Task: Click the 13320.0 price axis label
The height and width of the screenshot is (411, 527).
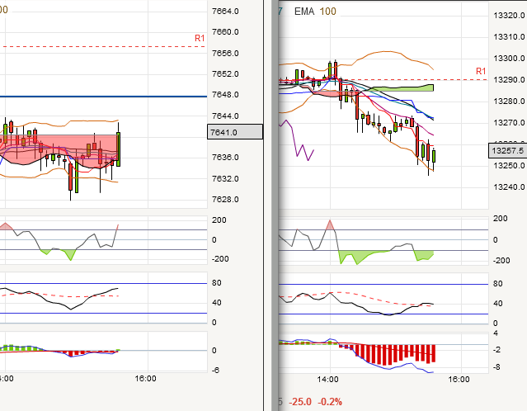Action: click(509, 16)
